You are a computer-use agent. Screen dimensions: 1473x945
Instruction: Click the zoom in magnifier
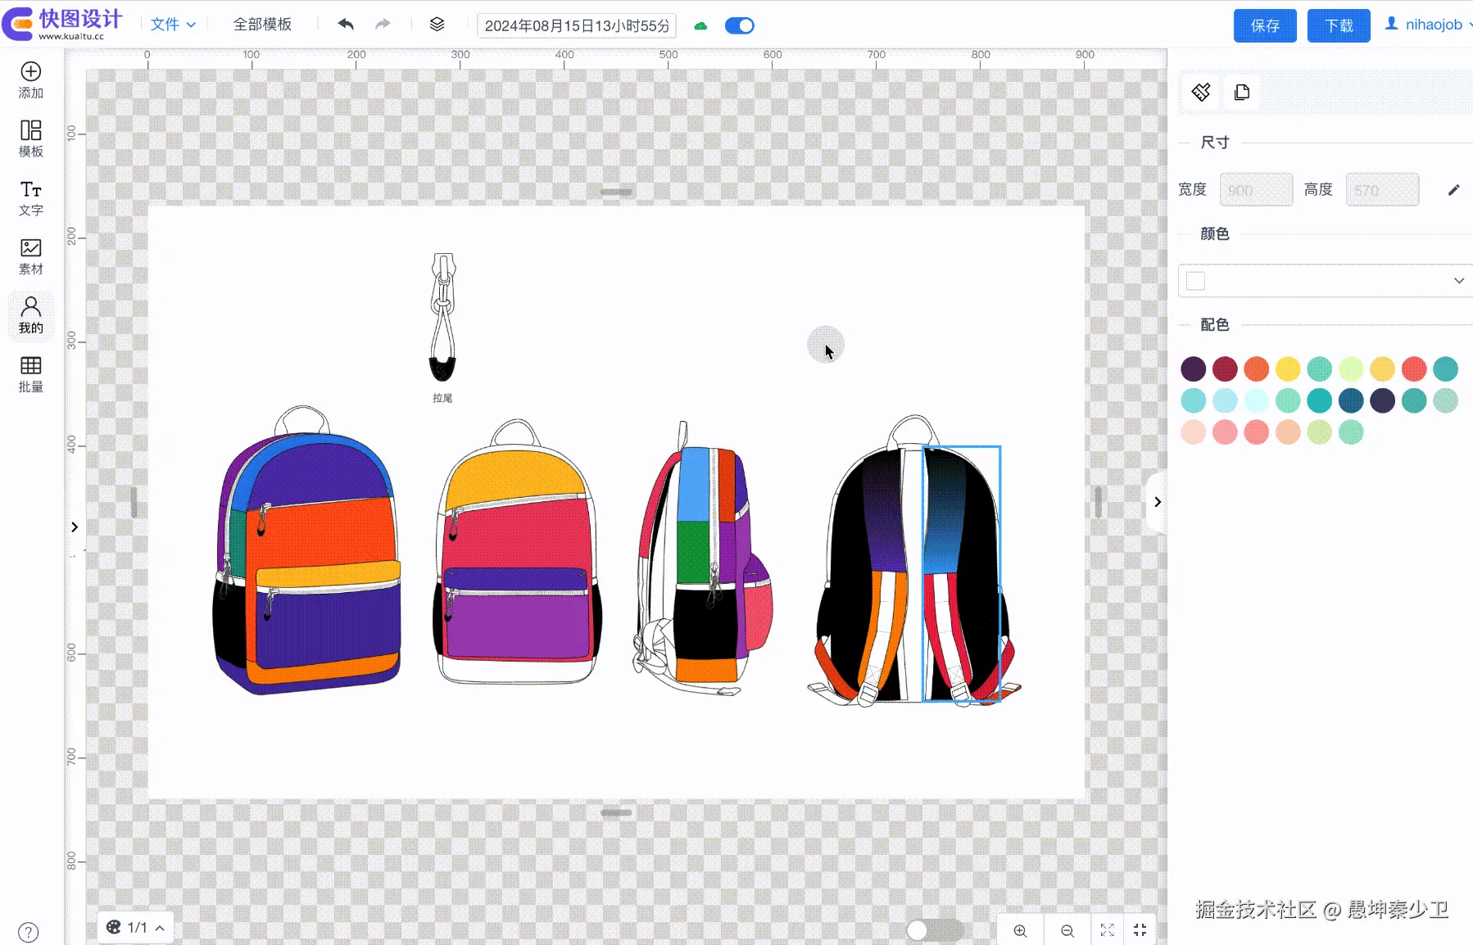click(1020, 930)
